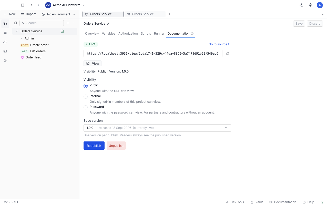Open Acme API Platform workspace dropdown

(65, 5)
